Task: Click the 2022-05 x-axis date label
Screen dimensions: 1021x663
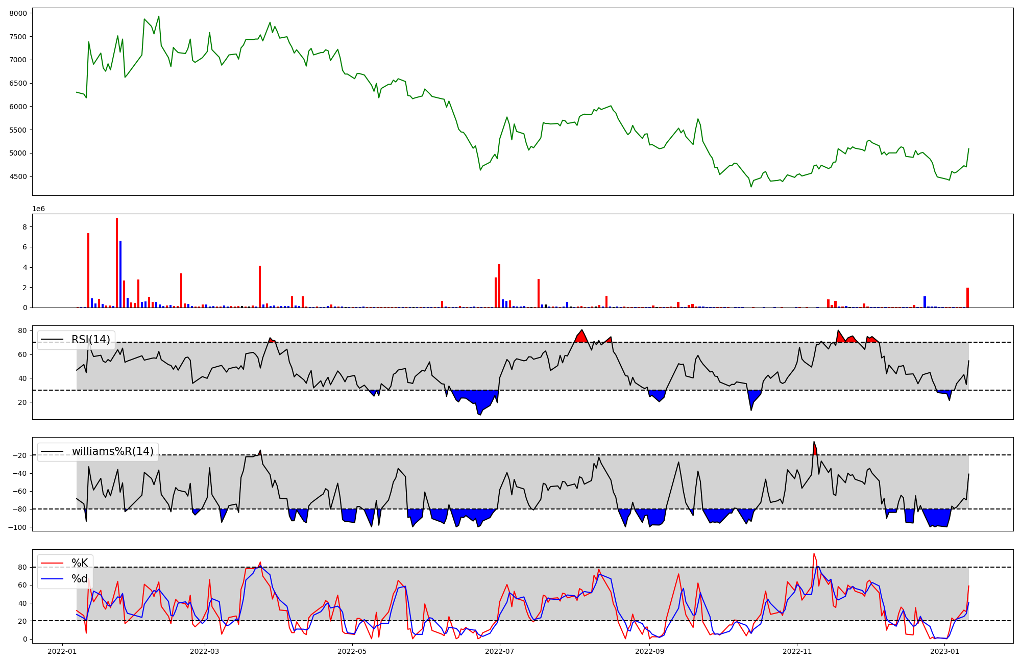Action: click(352, 651)
